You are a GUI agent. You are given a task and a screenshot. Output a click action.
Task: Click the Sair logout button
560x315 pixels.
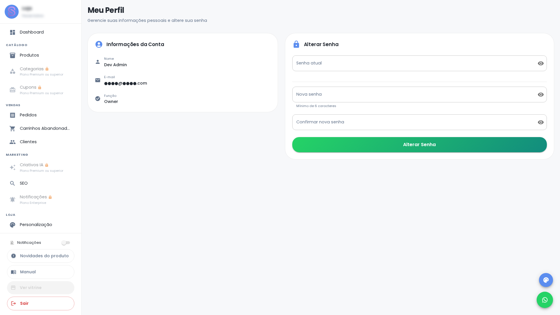pyautogui.click(x=41, y=303)
